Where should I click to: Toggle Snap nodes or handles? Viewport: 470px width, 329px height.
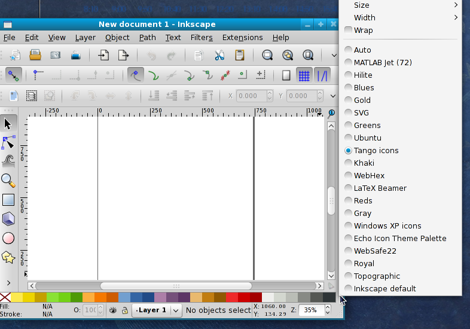136,75
